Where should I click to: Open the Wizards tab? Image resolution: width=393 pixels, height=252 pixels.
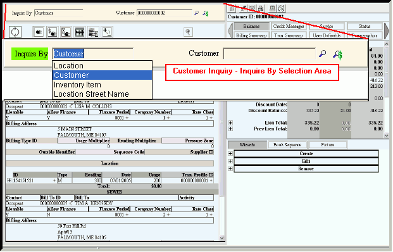247,145
